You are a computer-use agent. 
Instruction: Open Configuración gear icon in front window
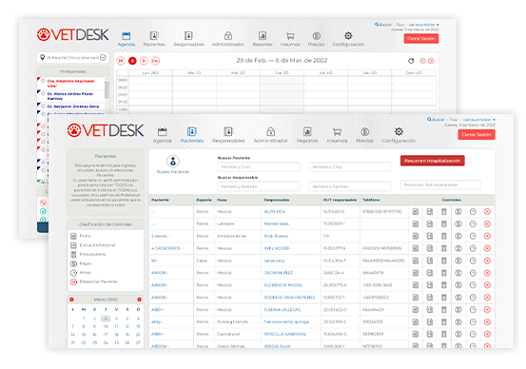click(x=399, y=131)
